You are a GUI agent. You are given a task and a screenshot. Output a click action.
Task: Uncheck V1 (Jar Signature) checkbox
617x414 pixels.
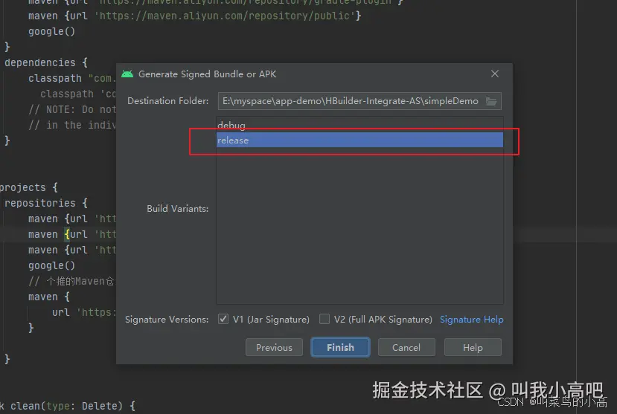223,319
